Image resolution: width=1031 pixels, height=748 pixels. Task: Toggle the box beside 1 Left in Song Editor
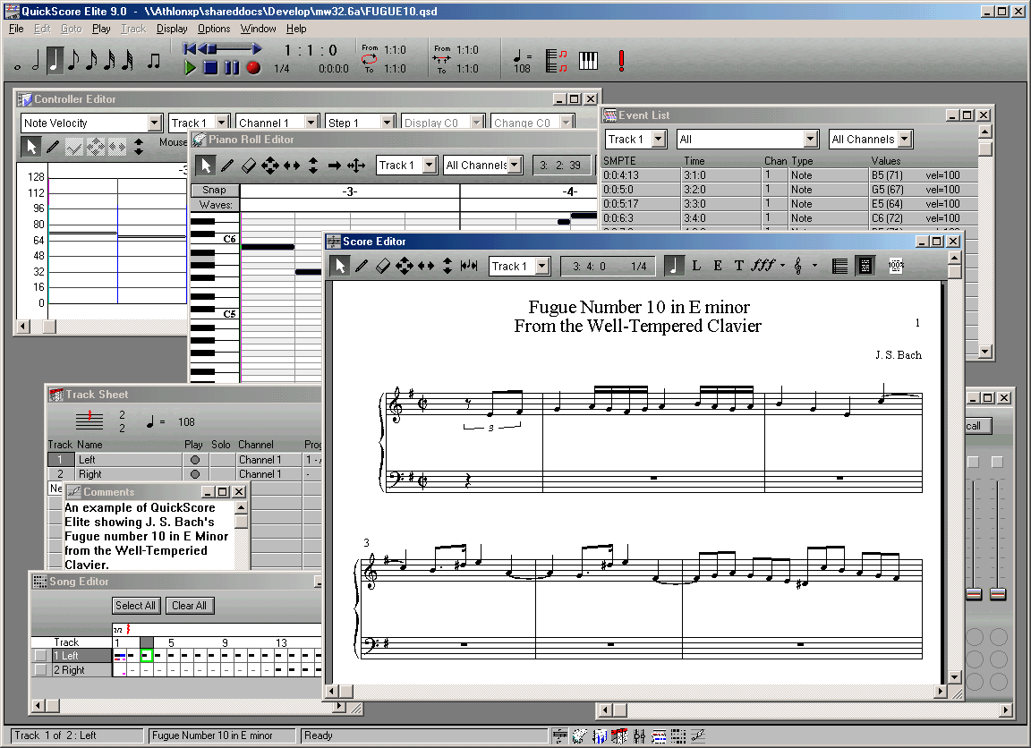(40, 656)
